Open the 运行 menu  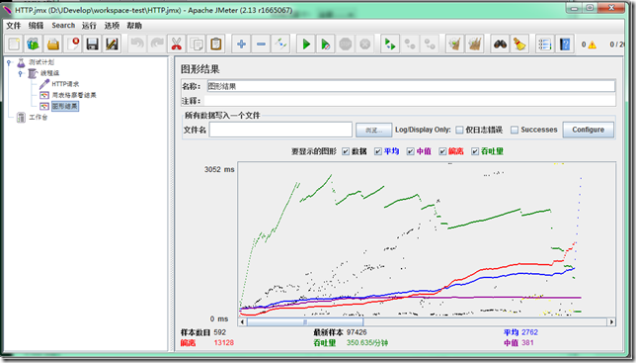[89, 26]
